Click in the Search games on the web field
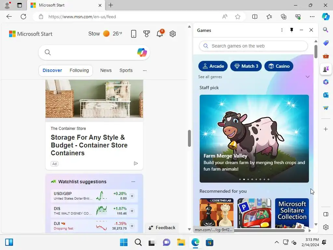333x250 pixels. 253,46
